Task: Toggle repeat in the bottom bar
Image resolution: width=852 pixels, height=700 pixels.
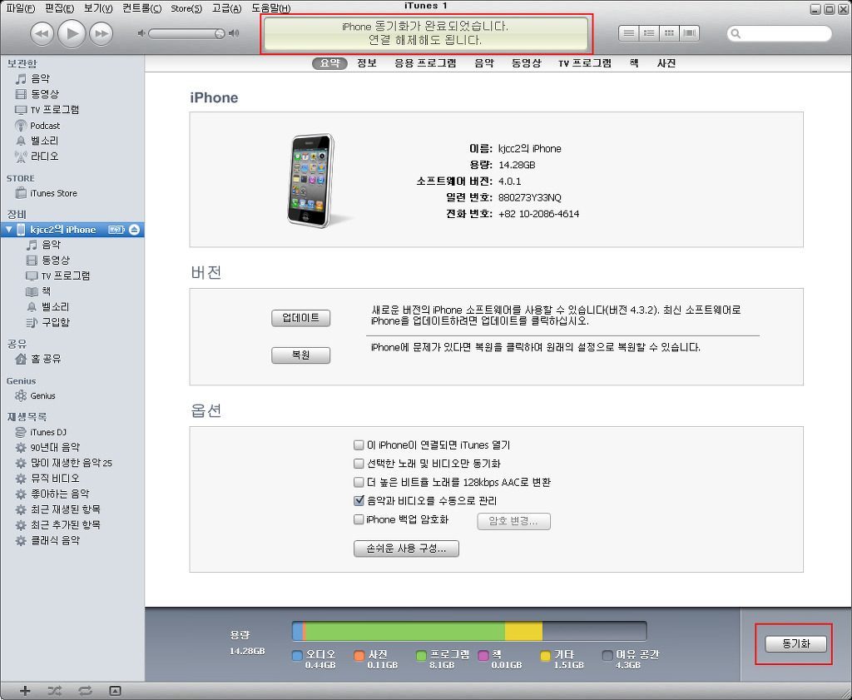Action: pos(85,691)
